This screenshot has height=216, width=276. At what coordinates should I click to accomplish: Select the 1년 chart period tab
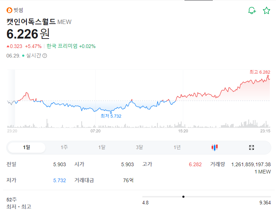pos(177,148)
